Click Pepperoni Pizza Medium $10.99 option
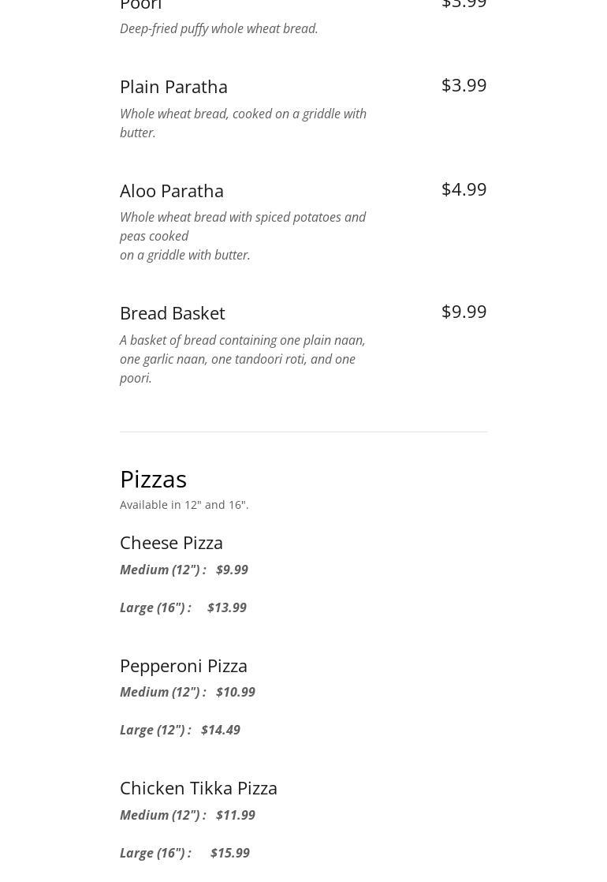This screenshot has height=882, width=607. pos(188,692)
